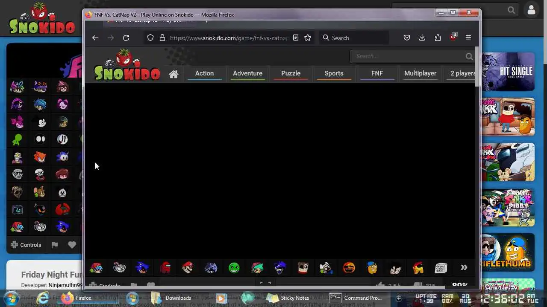Click the Firefox page vertical scrollbar
547x307 pixels.
(477, 66)
